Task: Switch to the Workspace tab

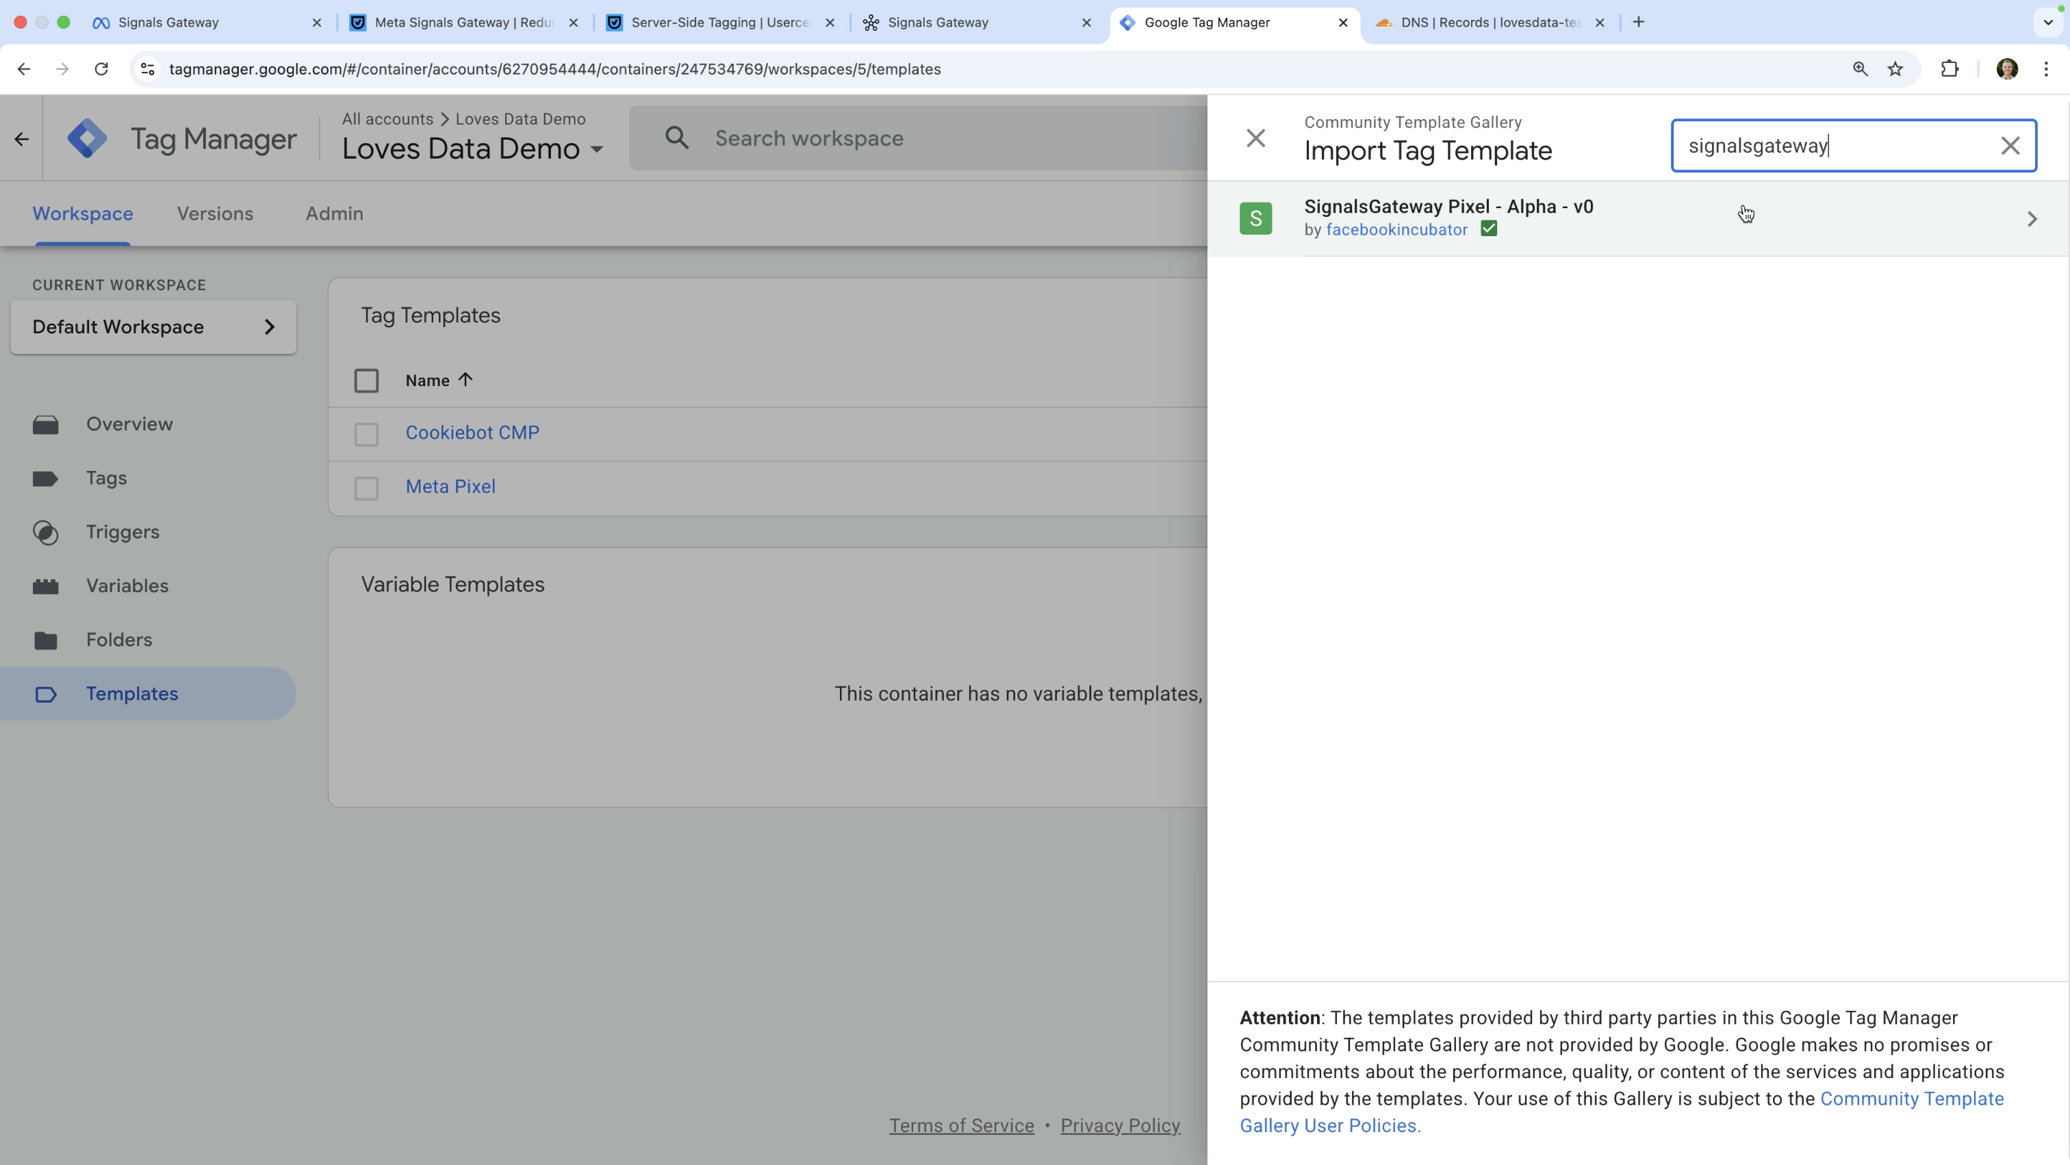Action: 83,214
